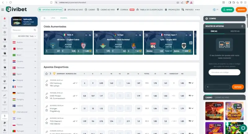Click the home icon in the breadcrumb
The height and width of the screenshot is (134, 248).
click(45, 18)
